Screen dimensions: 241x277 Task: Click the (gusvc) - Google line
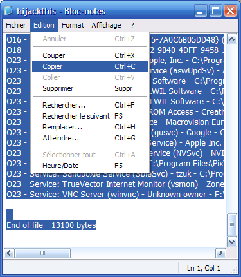(186, 133)
